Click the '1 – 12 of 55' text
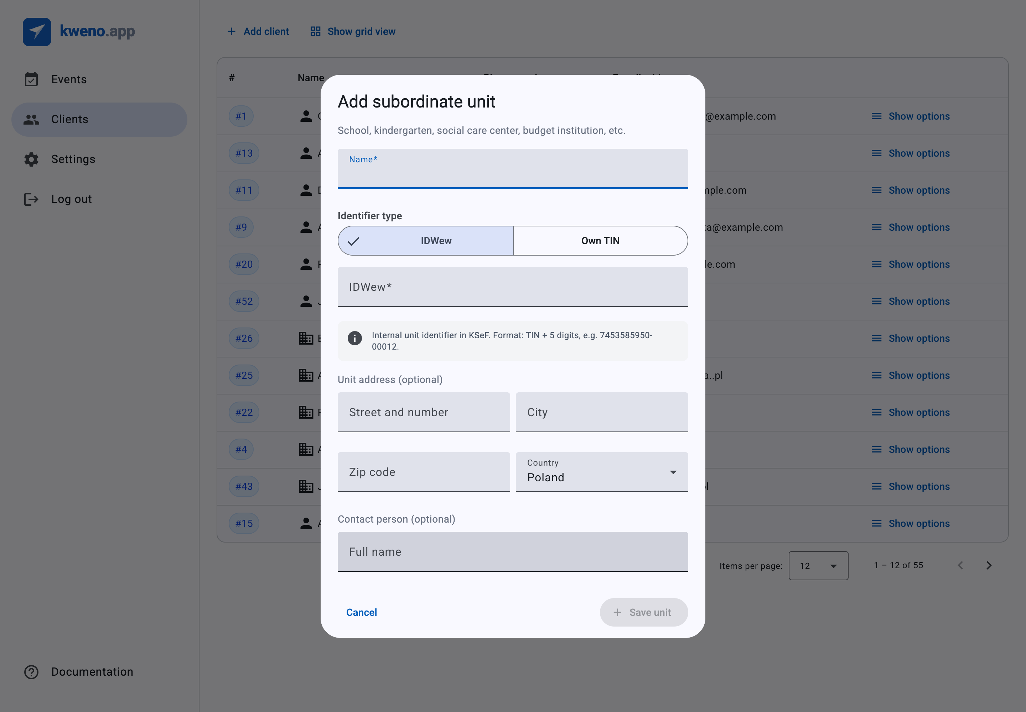1026x712 pixels. point(898,565)
